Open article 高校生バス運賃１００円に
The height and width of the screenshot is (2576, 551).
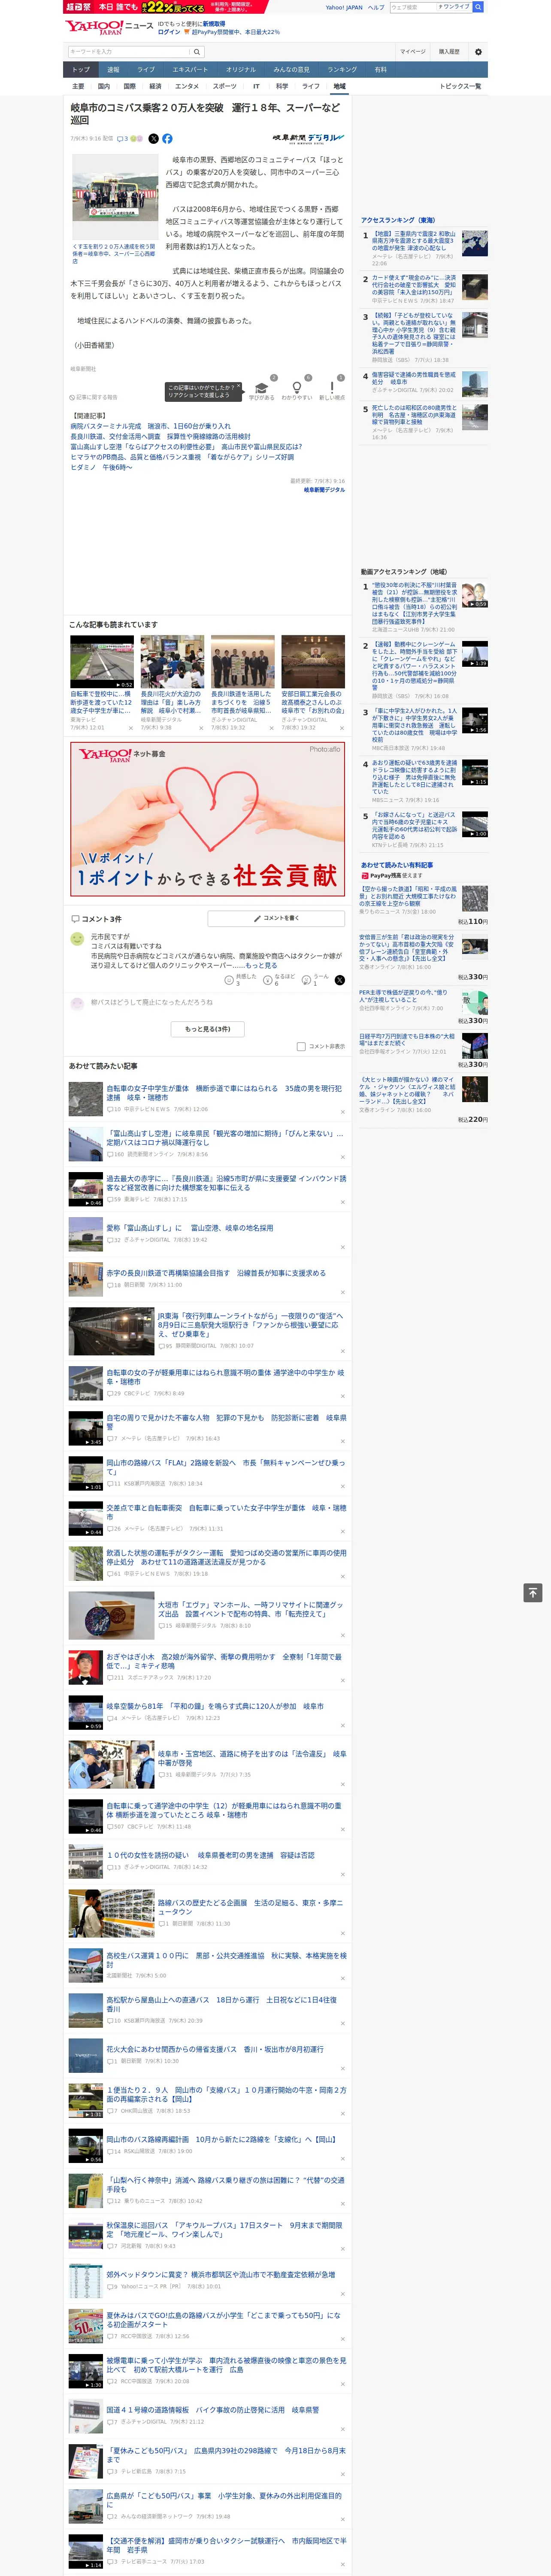pyautogui.click(x=226, y=1959)
